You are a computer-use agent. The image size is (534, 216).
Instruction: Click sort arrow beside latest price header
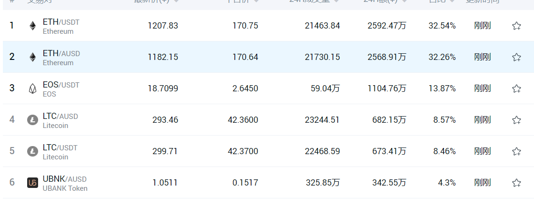coord(176,1)
